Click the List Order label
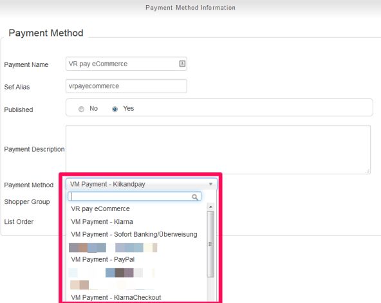381x303 pixels. pyautogui.click(x=19, y=222)
